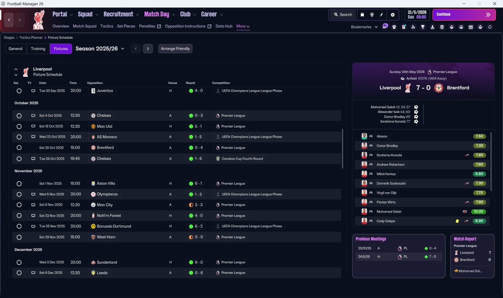Click the pencil edit icon in the top bar
The image size is (503, 298).
pos(382,15)
